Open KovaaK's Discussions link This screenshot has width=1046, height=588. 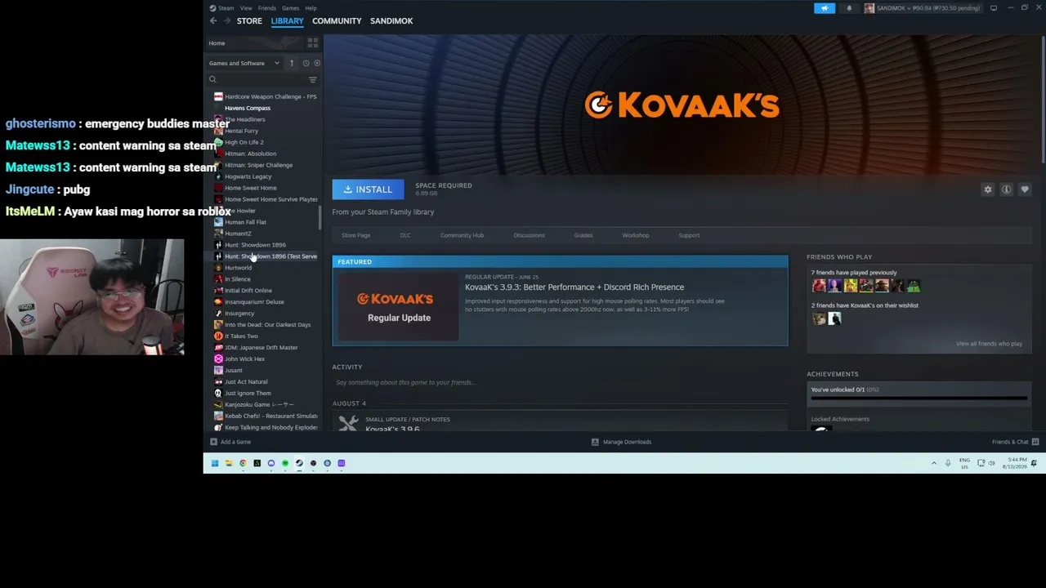coord(529,235)
